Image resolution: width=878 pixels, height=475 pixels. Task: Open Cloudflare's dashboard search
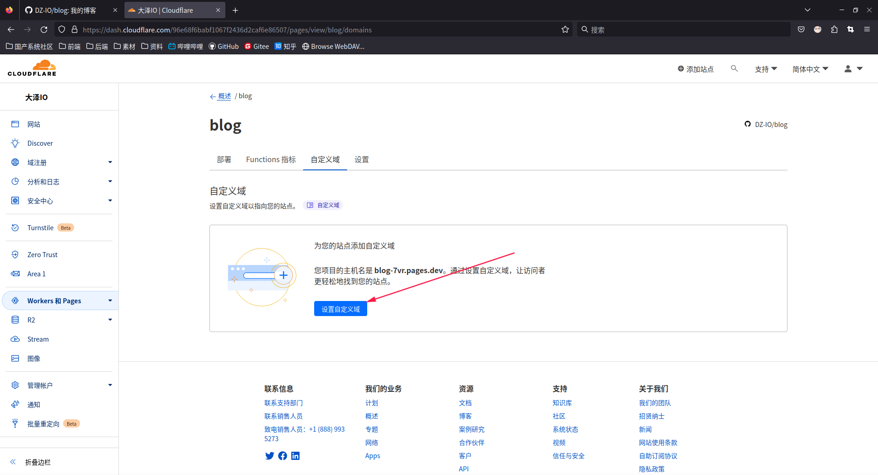pos(734,69)
